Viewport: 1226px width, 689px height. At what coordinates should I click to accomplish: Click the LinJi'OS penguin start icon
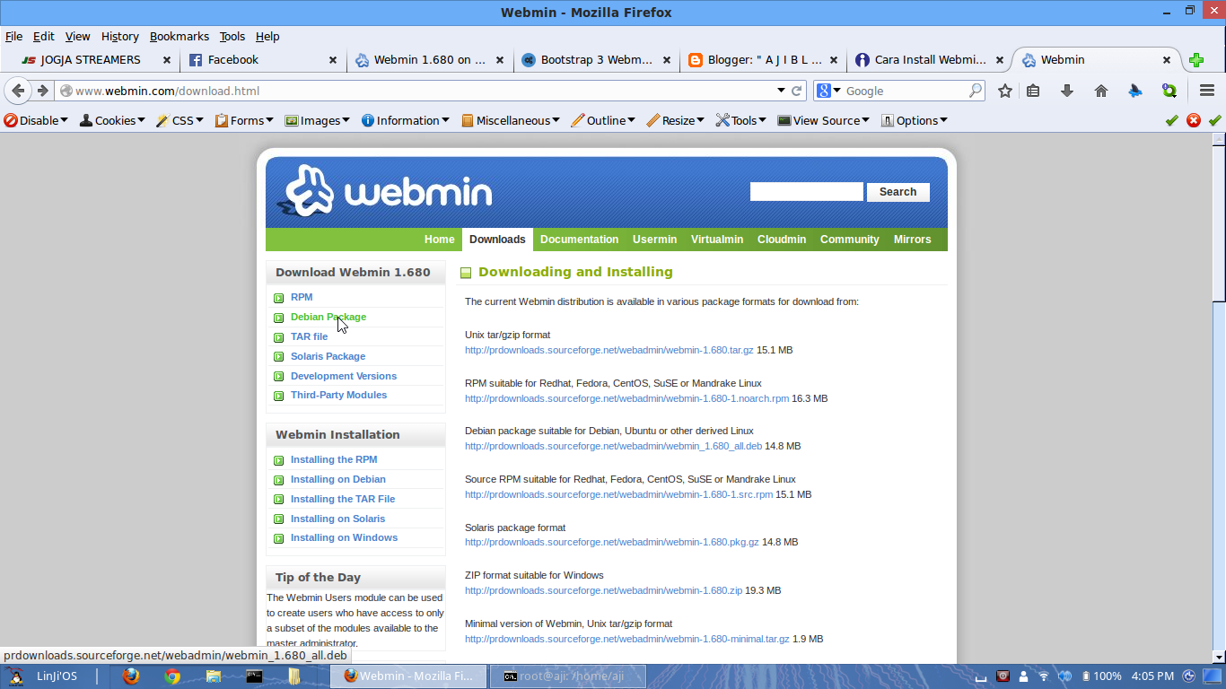14,676
